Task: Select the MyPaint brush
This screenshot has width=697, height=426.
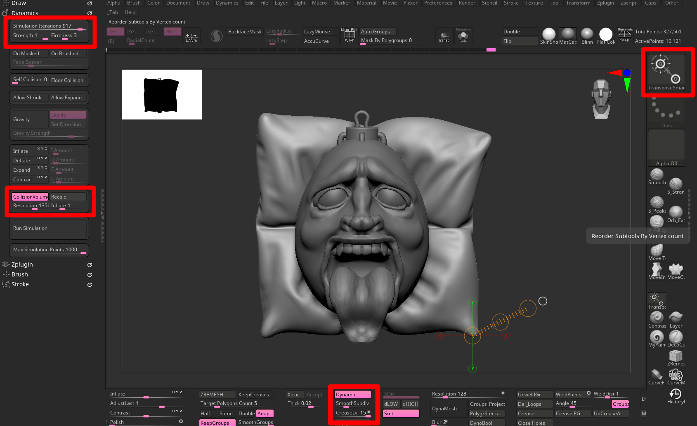Action: point(657,339)
